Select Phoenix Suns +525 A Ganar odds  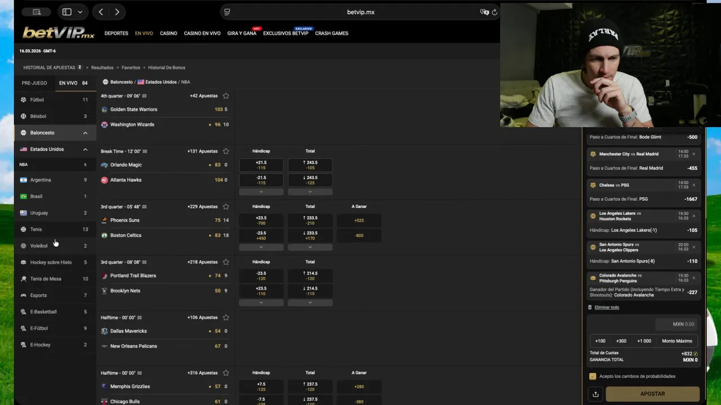click(x=359, y=220)
